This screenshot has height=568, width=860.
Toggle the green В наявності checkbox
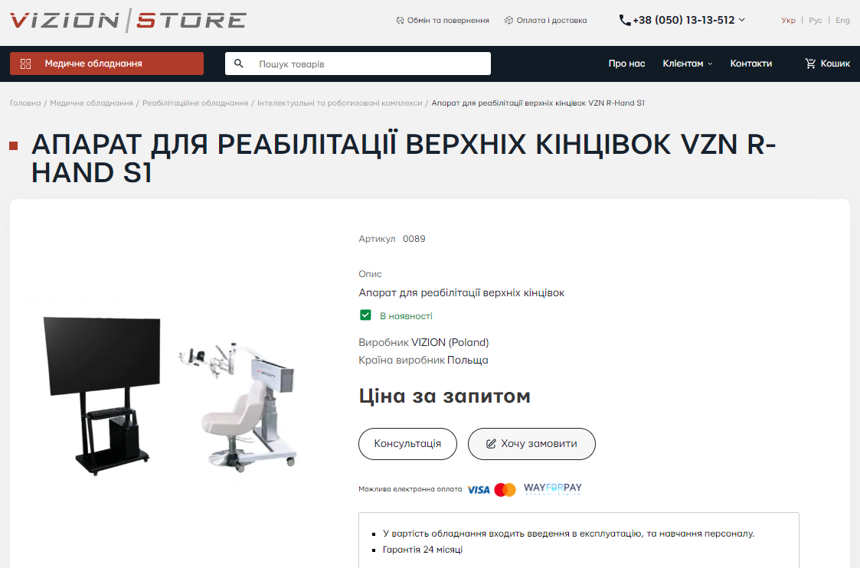(365, 315)
